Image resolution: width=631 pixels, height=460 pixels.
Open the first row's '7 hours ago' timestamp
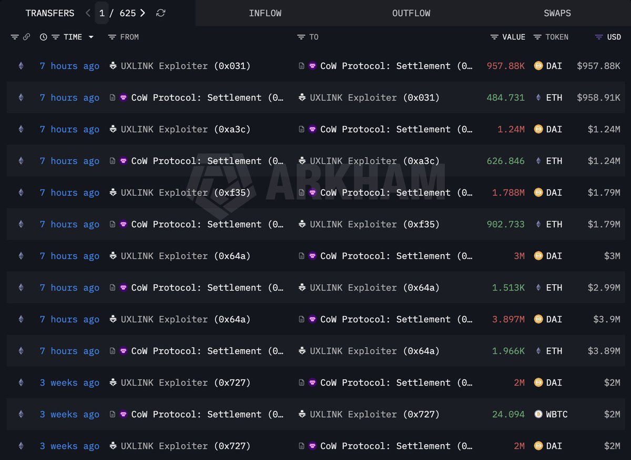(69, 66)
